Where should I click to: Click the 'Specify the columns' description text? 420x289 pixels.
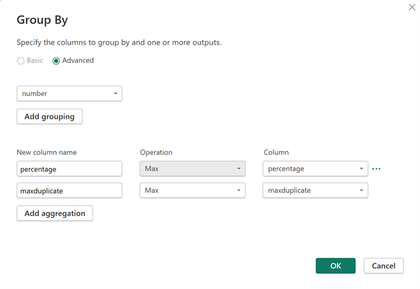tap(118, 43)
